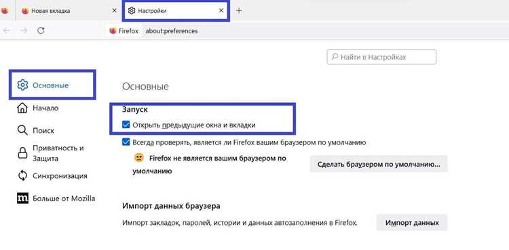The height and width of the screenshot is (250, 509).
Task: Click the Запуск section heading
Action: (135, 110)
